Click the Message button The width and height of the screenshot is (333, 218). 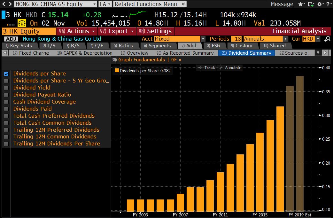point(282,4)
